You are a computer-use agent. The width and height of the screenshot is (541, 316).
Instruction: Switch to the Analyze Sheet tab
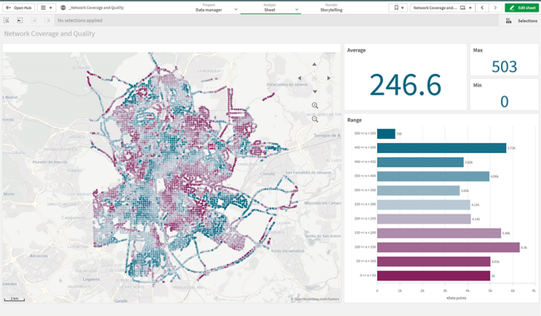pyautogui.click(x=270, y=7)
